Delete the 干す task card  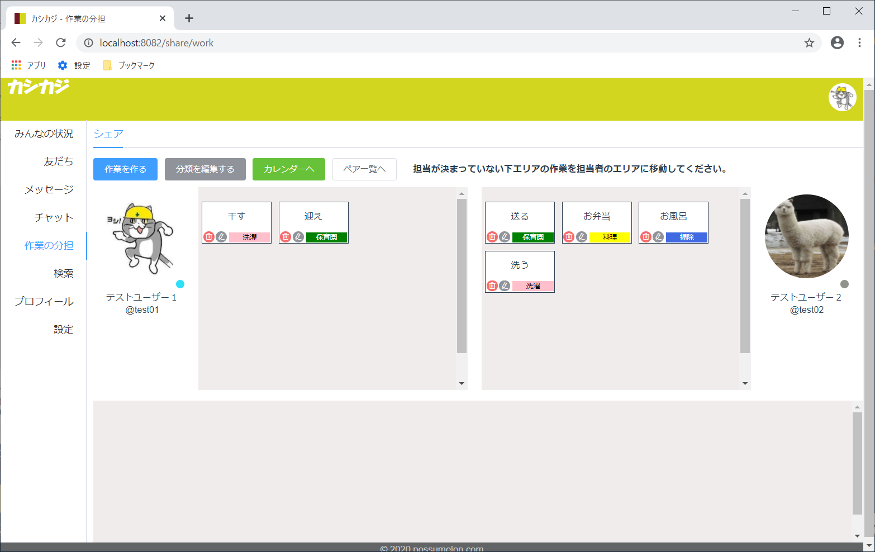[209, 237]
